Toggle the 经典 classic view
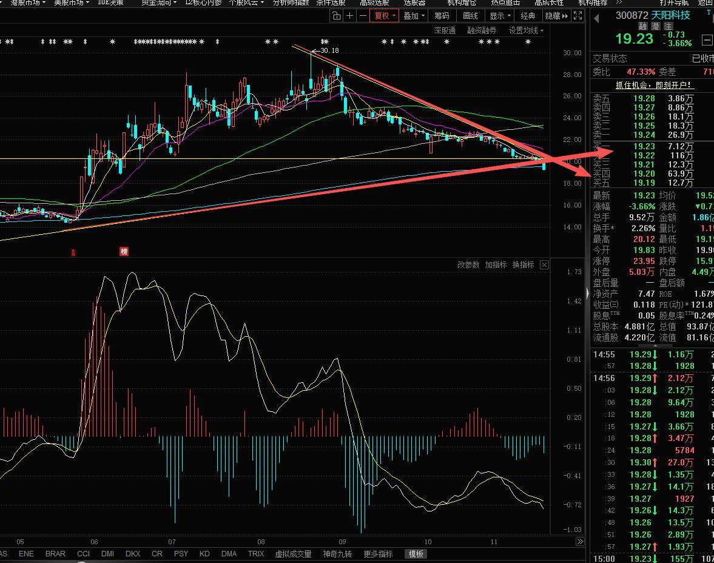 click(x=528, y=16)
